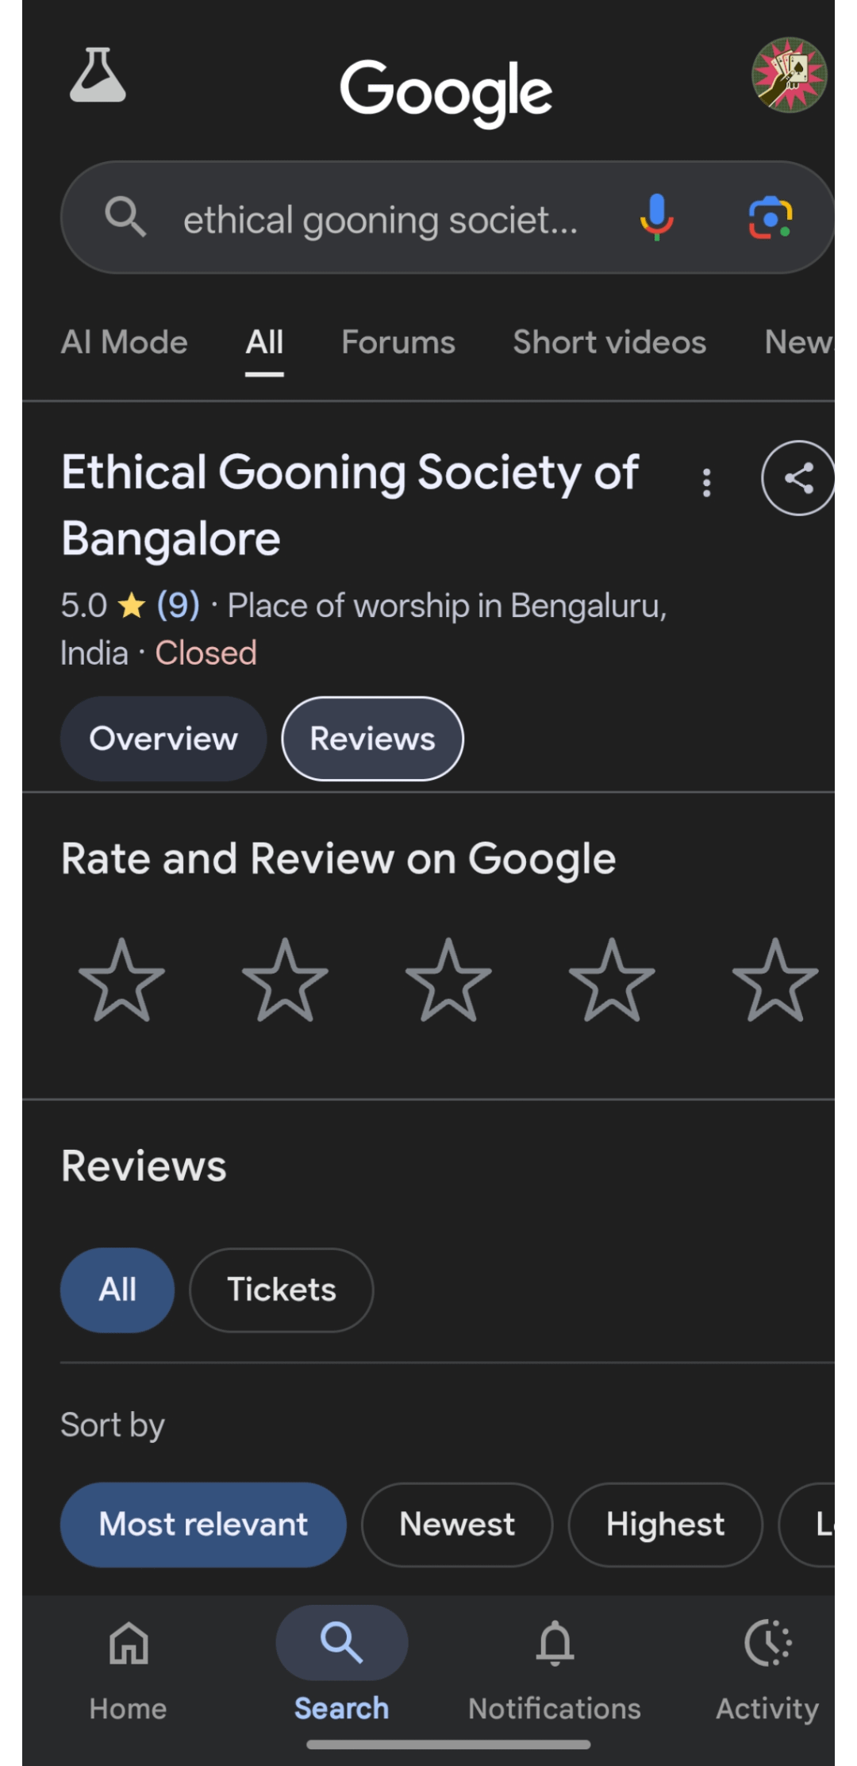Rate one star on Google
Screen dimensions: 857x1766
122,980
